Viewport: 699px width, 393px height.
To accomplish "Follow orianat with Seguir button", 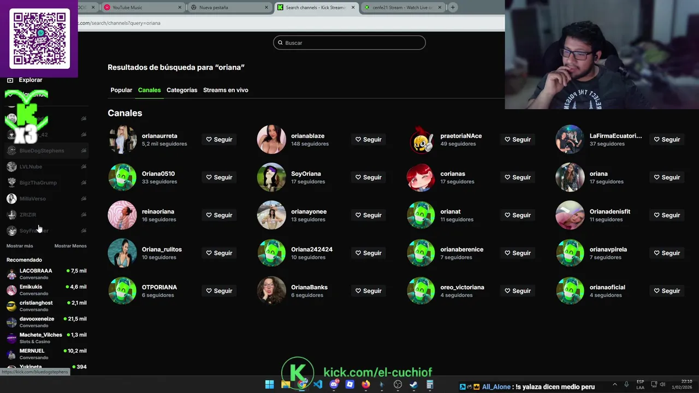I will (x=518, y=215).
